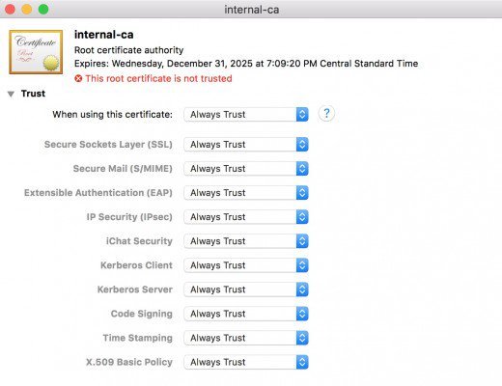Screen dimensions: 502x386
Task: Minimize the internal-ca certificate window
Action: pos(27,10)
